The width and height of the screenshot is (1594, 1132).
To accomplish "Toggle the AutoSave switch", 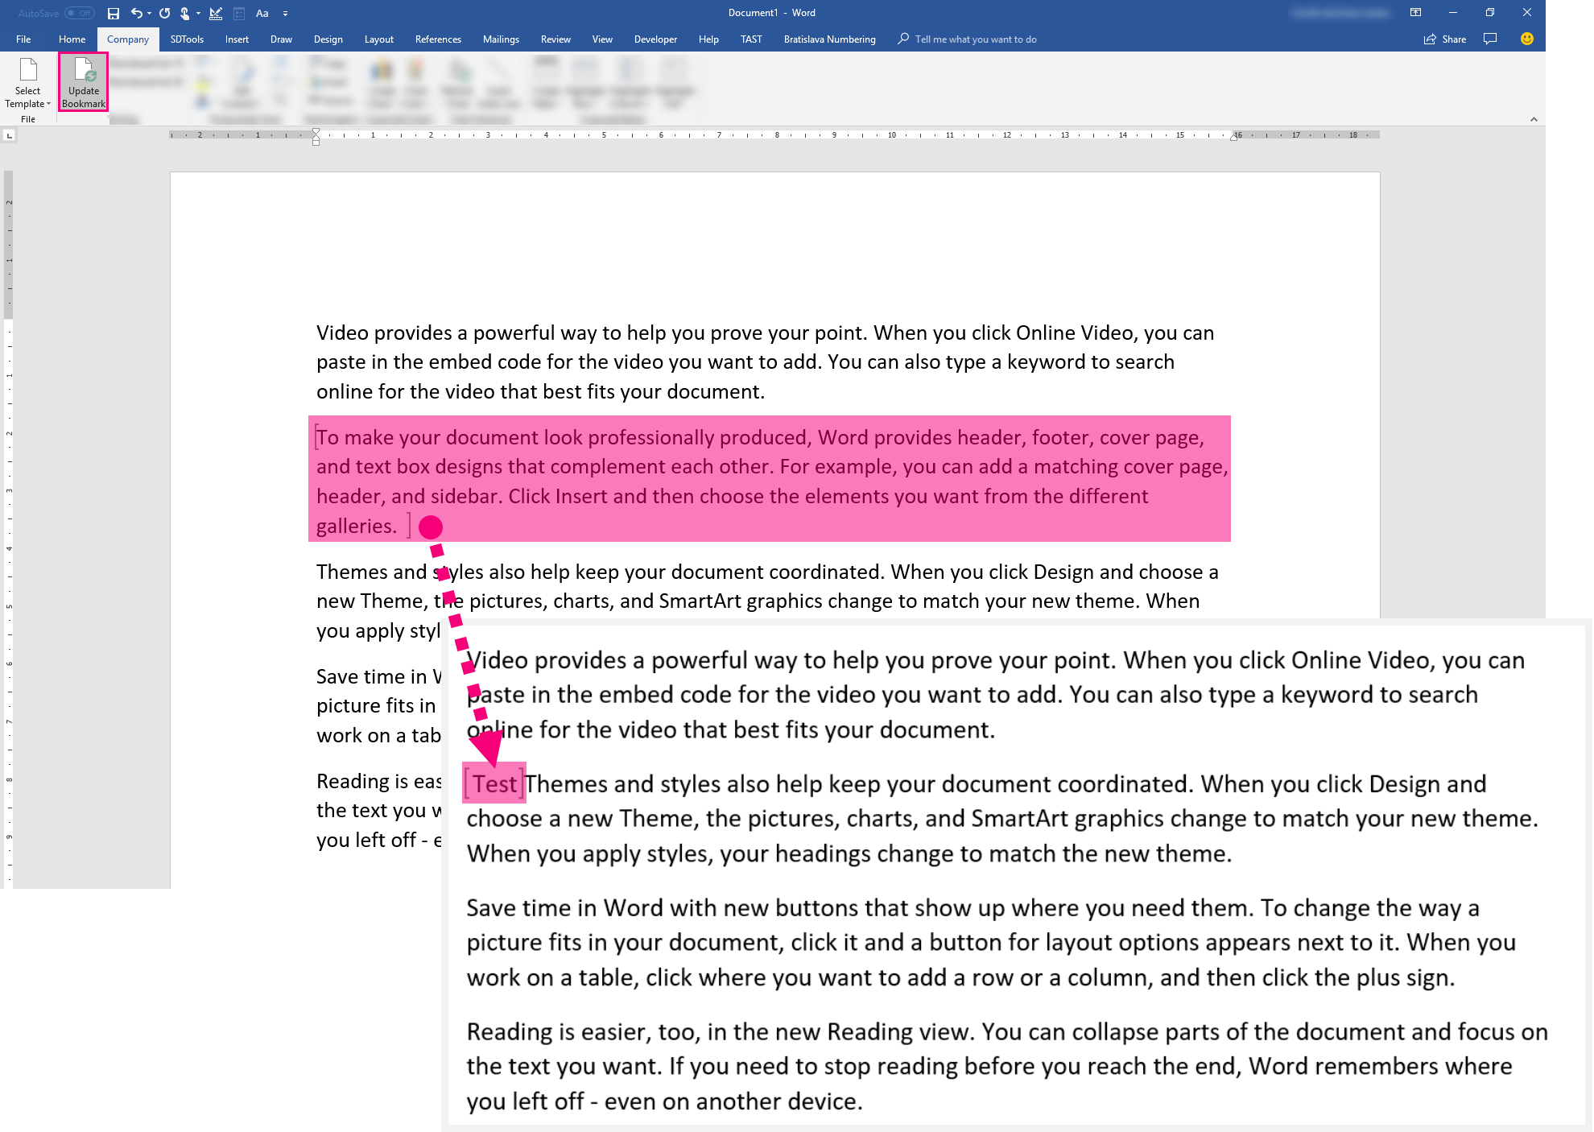I will [x=79, y=13].
